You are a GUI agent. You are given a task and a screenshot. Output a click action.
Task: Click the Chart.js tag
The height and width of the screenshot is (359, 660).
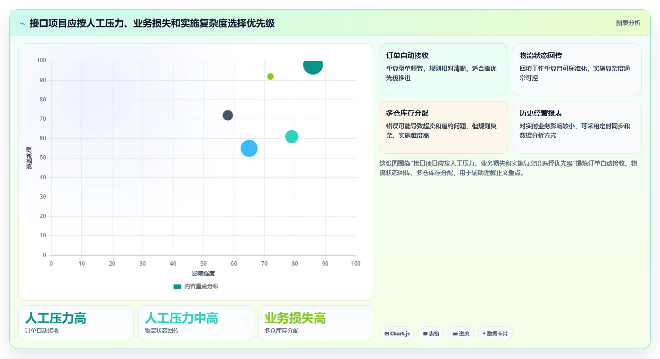397,334
